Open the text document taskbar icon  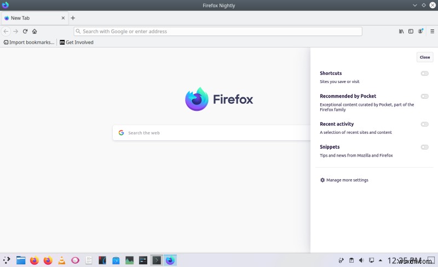[89, 260]
